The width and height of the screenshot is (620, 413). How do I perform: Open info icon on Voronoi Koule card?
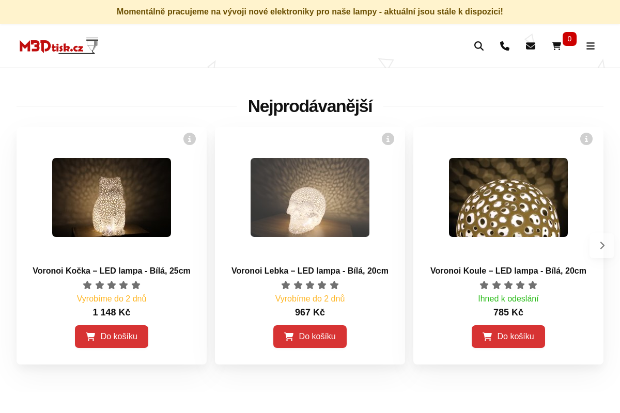point(586,138)
